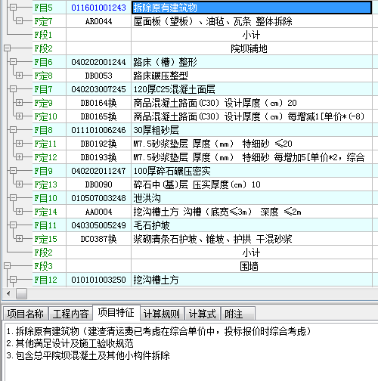This screenshot has height=381, width=378.
Task: Select the 项目特征 tab
Action: [x=116, y=313]
